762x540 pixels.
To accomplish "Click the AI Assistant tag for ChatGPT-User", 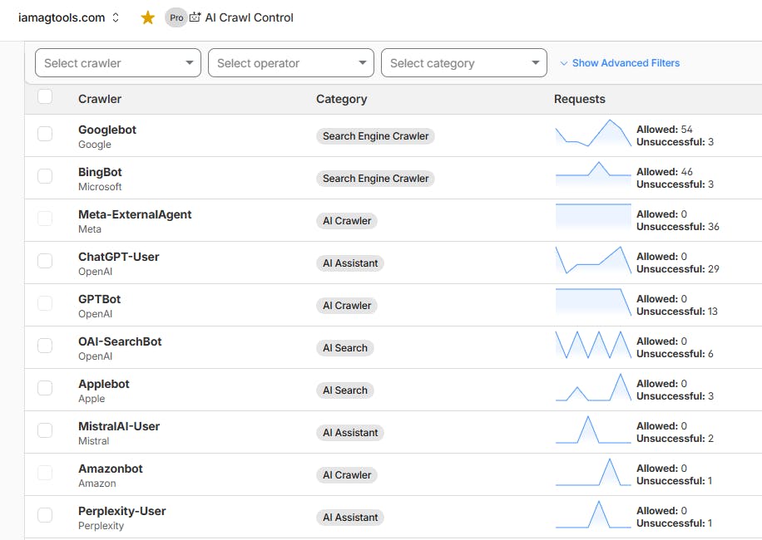I will coord(350,263).
